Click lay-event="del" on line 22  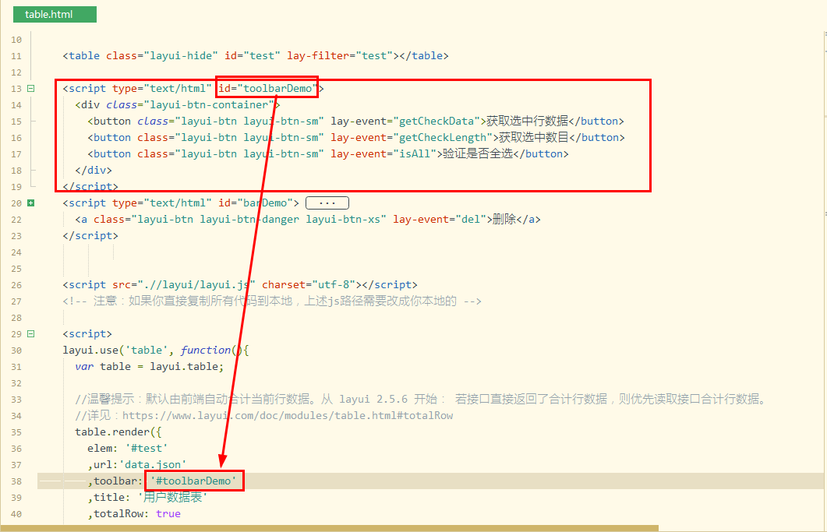point(440,220)
